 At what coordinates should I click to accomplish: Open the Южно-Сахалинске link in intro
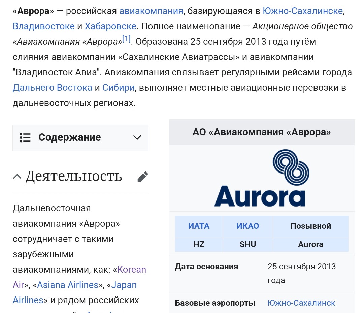(x=303, y=11)
